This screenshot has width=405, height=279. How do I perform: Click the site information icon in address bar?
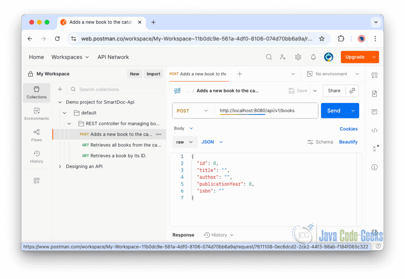coord(74,38)
